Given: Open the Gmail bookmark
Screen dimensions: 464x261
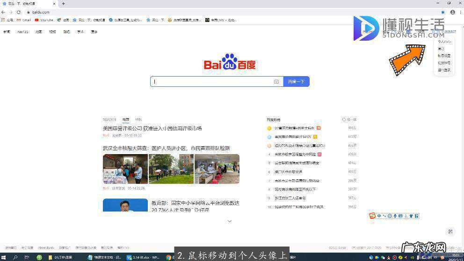Looking at the screenshot, I should (24, 20).
